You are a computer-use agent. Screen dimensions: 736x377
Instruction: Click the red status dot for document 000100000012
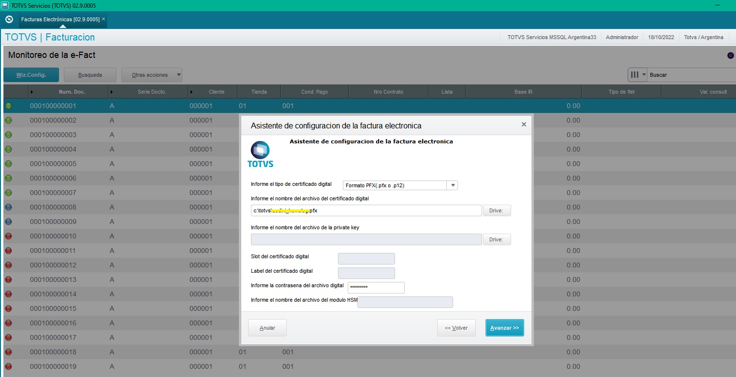click(8, 265)
